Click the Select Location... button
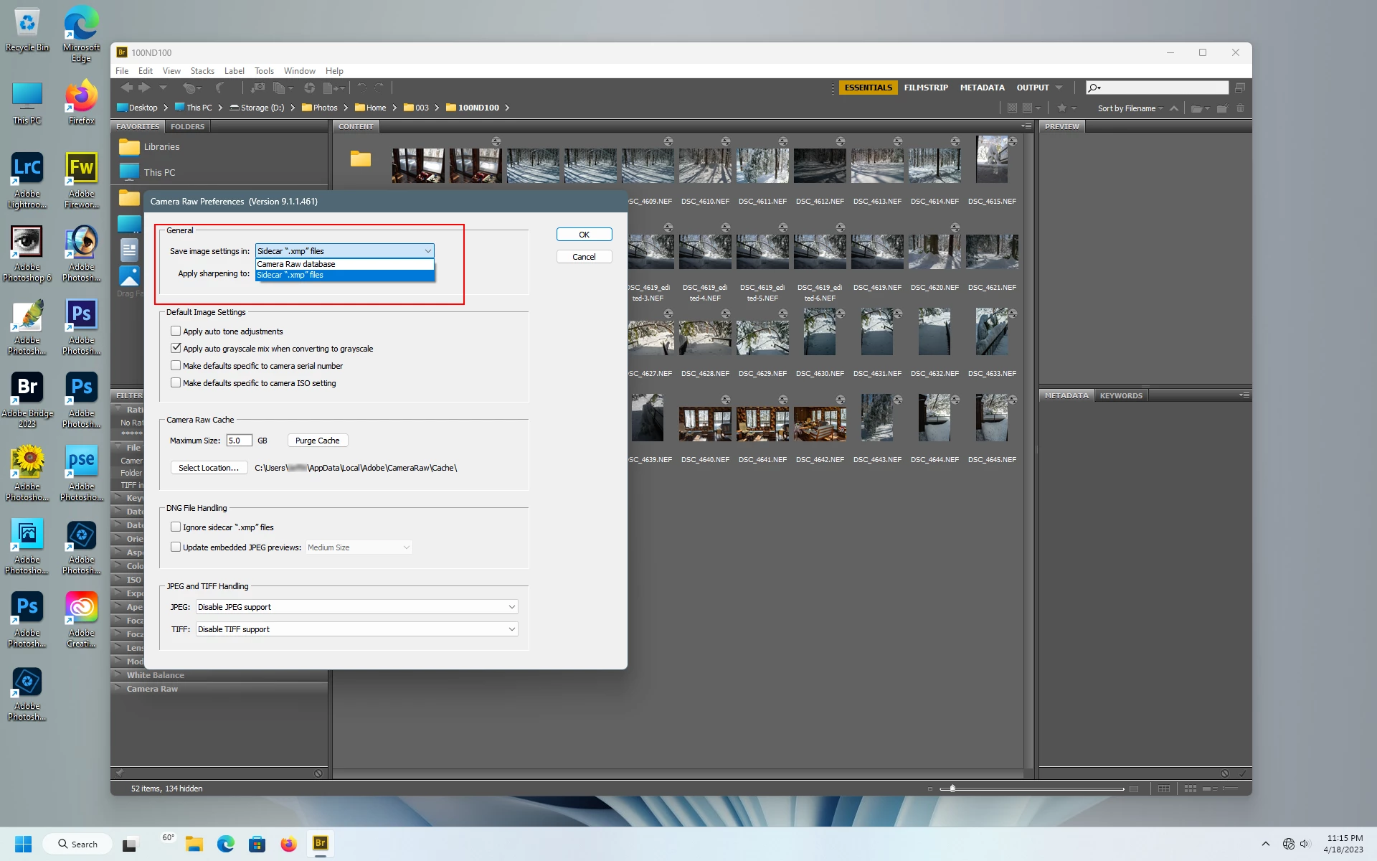 click(208, 468)
